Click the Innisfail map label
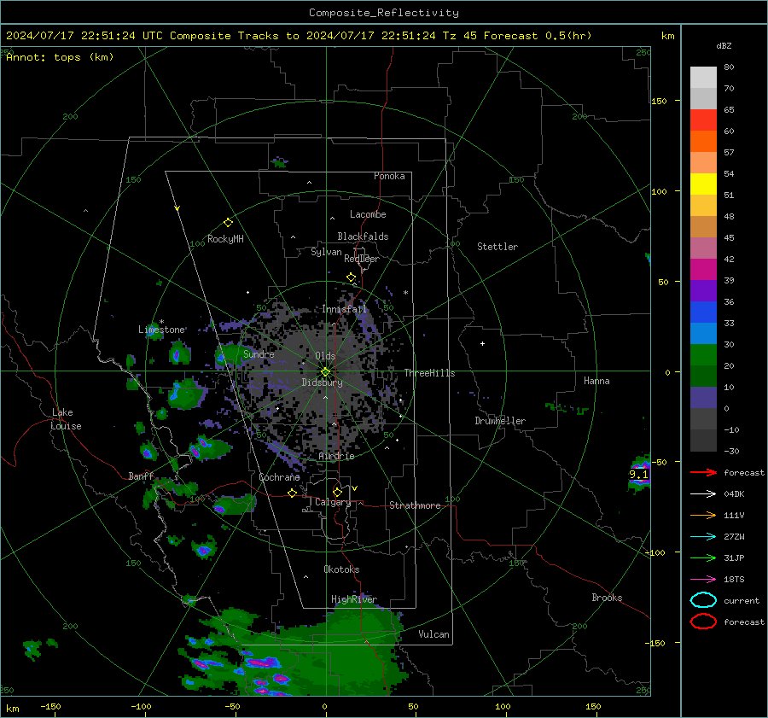 pos(344,309)
